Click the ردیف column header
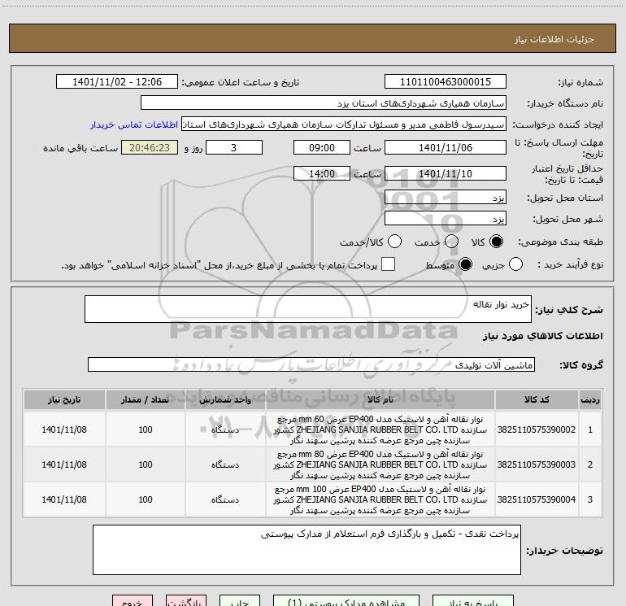This screenshot has height=606, width=626. click(590, 400)
